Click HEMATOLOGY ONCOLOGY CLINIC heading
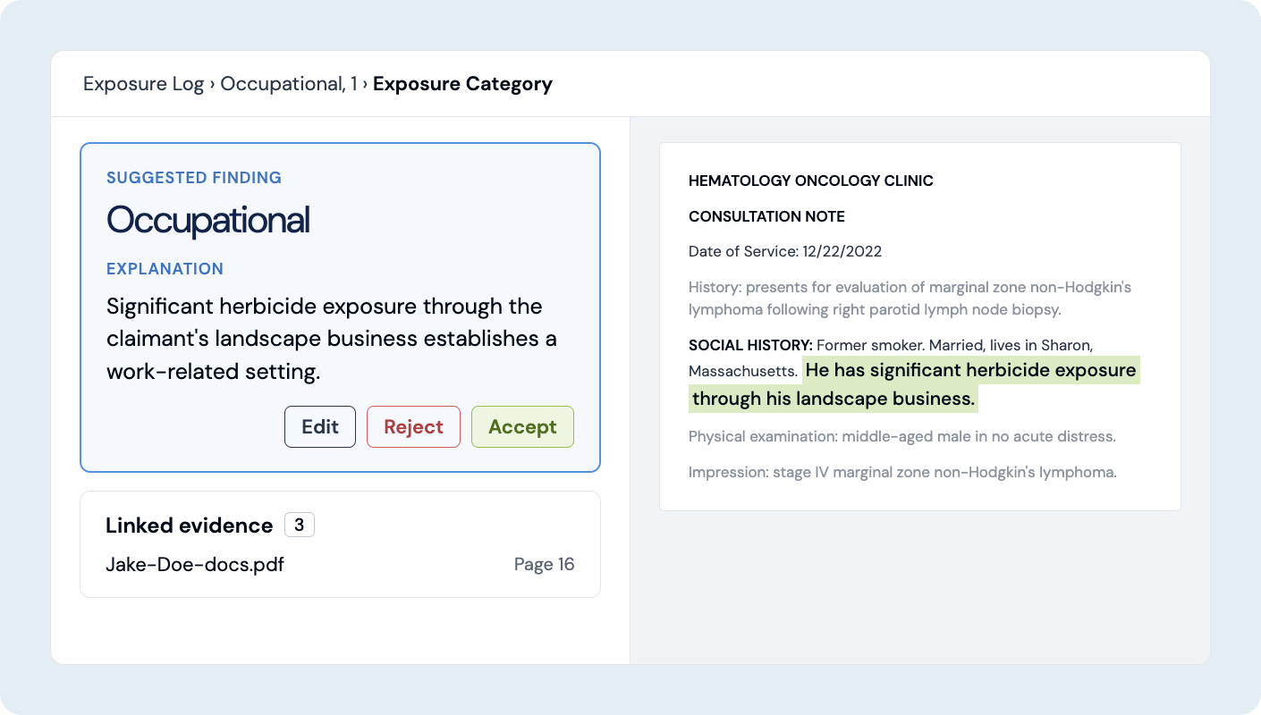 pyautogui.click(x=811, y=181)
